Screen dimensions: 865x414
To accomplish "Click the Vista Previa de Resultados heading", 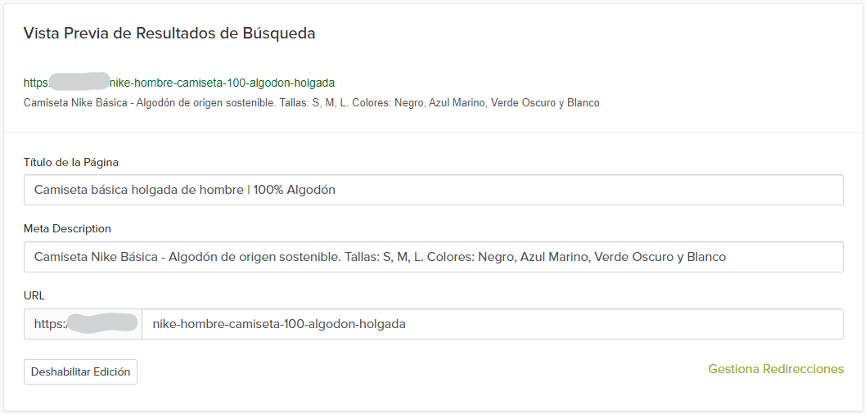I will [x=169, y=34].
